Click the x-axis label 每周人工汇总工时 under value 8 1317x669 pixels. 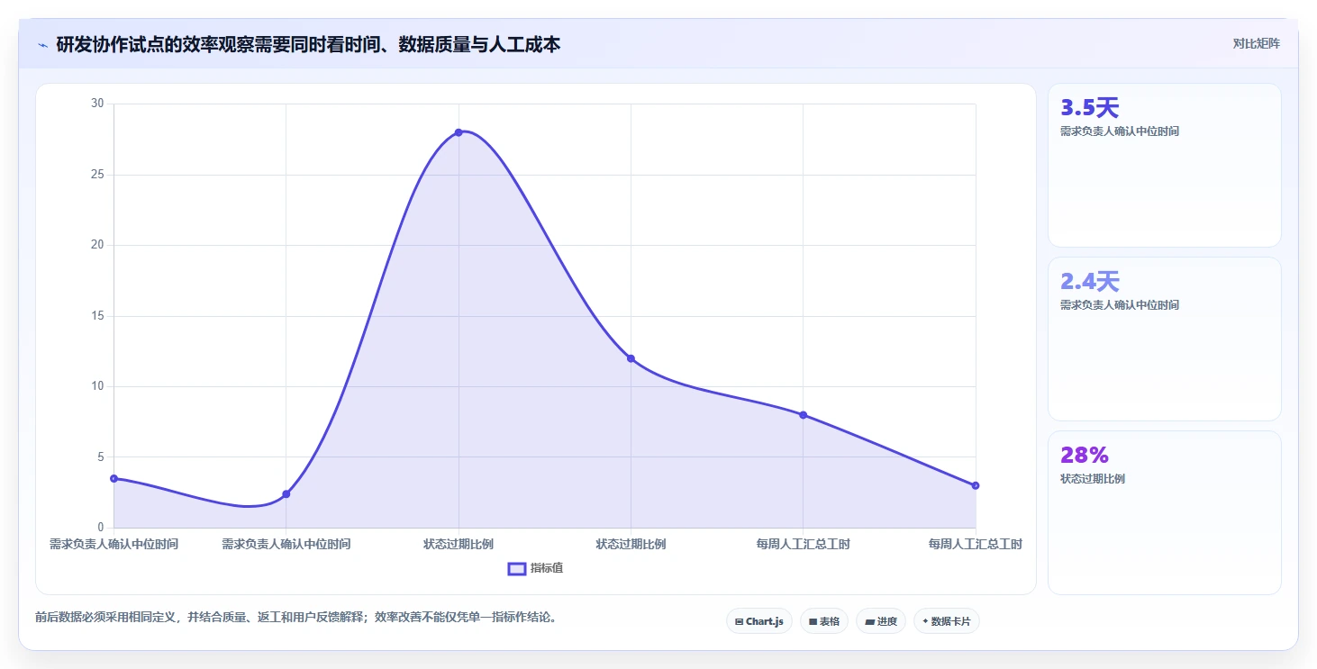pyautogui.click(x=803, y=545)
